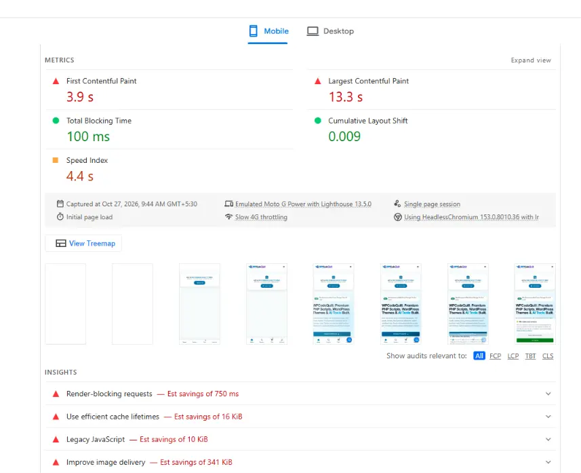Click green circle beside Cumulative Layout Shift

pyautogui.click(x=317, y=121)
